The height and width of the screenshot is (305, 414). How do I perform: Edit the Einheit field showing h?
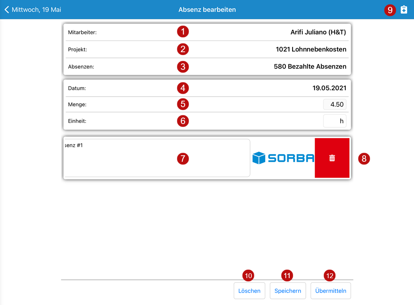point(335,121)
